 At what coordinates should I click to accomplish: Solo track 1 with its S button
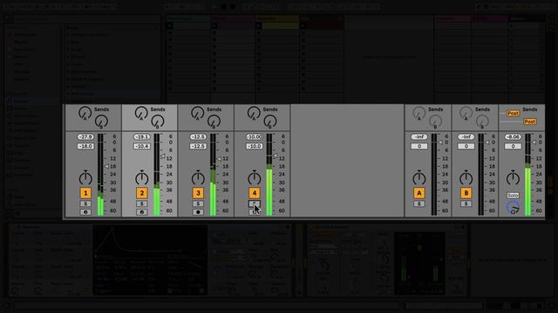click(x=85, y=203)
